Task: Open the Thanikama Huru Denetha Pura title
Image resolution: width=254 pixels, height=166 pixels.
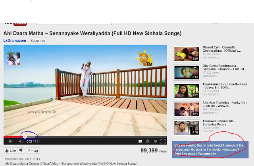Action: coord(225,86)
